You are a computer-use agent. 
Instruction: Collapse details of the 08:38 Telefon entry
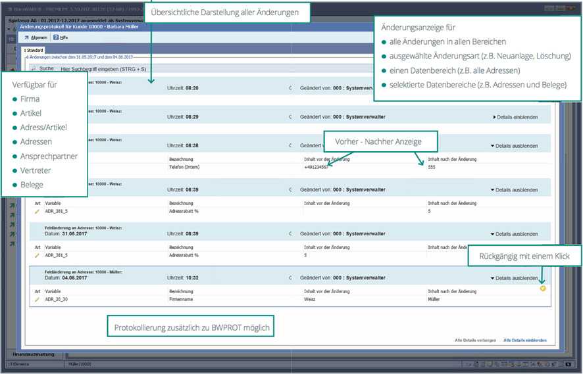point(515,145)
